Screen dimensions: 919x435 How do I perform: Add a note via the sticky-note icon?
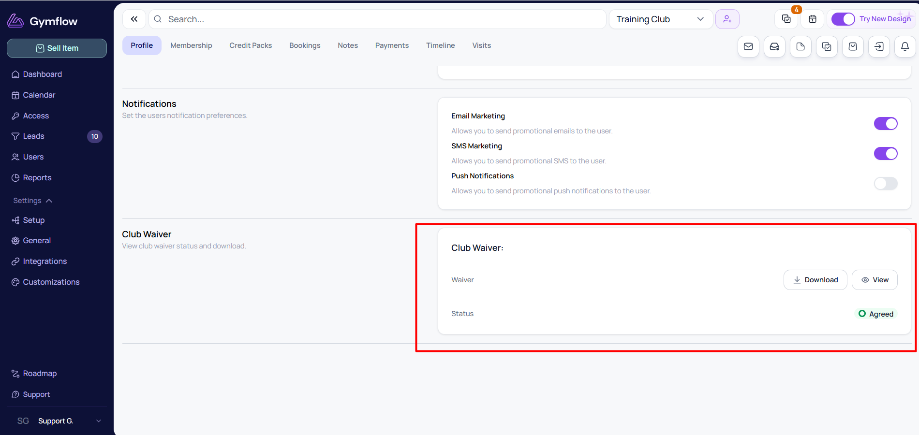[800, 47]
